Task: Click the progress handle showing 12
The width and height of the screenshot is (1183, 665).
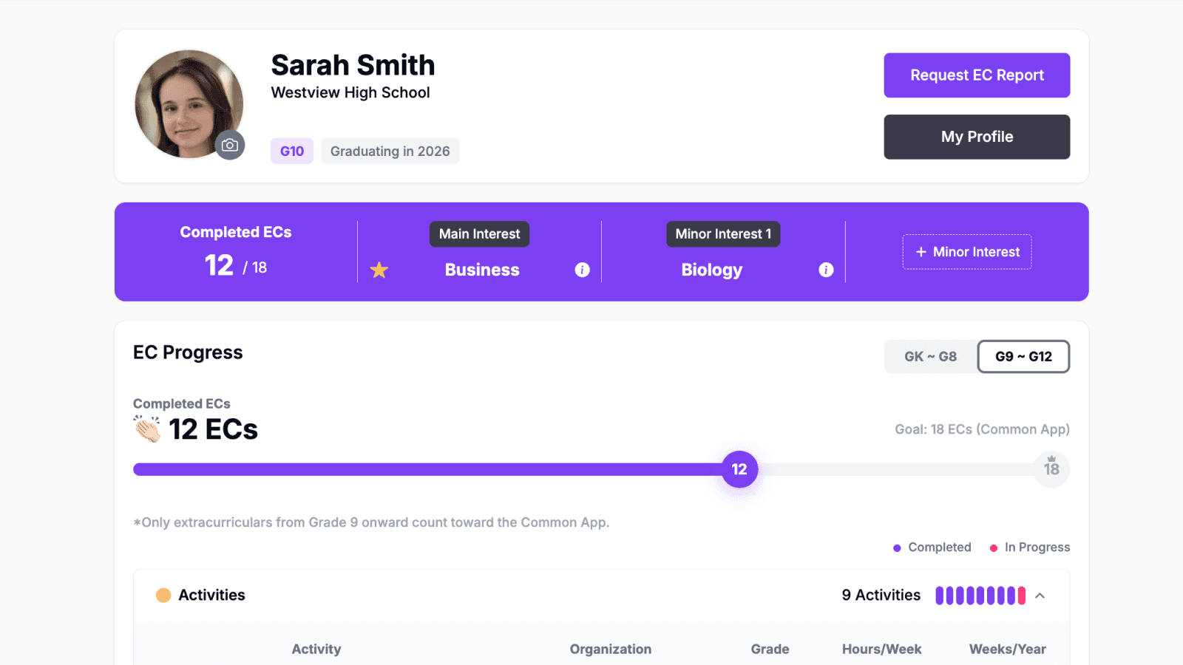Action: point(739,468)
